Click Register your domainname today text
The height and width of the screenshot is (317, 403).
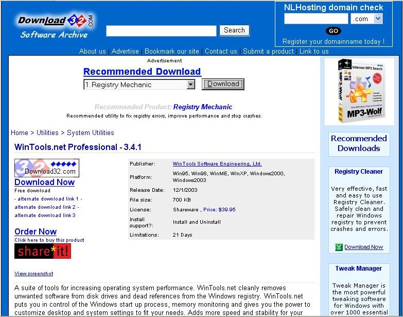334,41
